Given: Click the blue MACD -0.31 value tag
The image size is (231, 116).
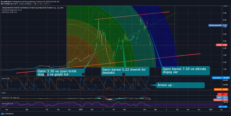Looking at the screenshot, I should coord(222,98).
